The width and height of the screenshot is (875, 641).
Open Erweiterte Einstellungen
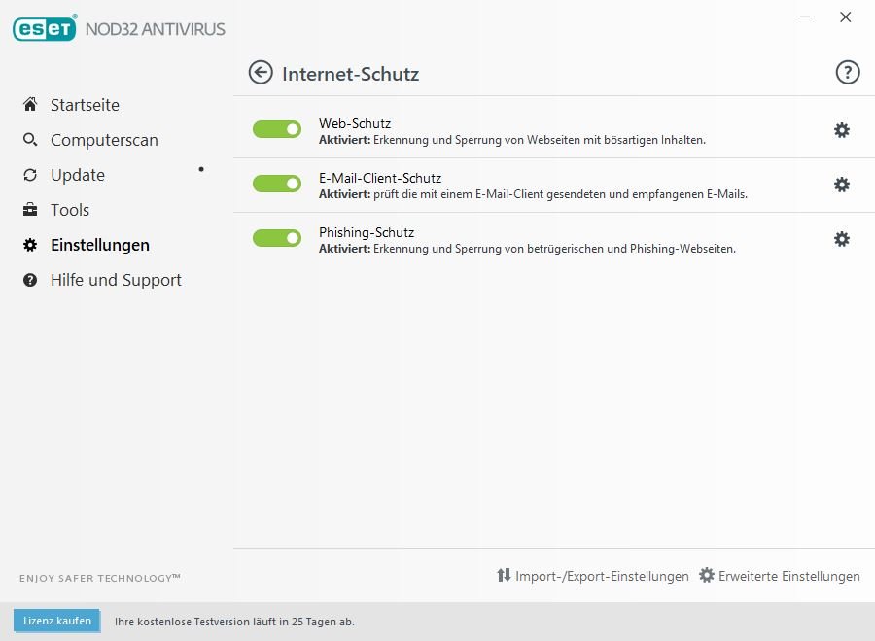pos(780,576)
